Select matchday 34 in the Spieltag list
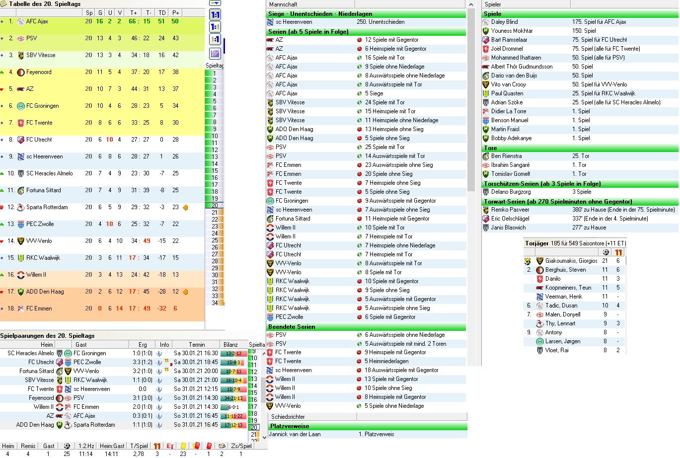Image resolution: width=680 pixels, height=458 pixels. tap(215, 303)
